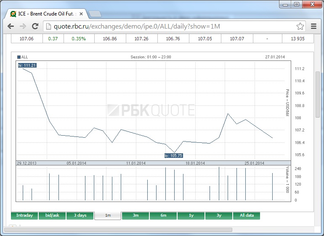Minimize the browser window
Viewport: 324px width, 236px height.
[285, 4]
